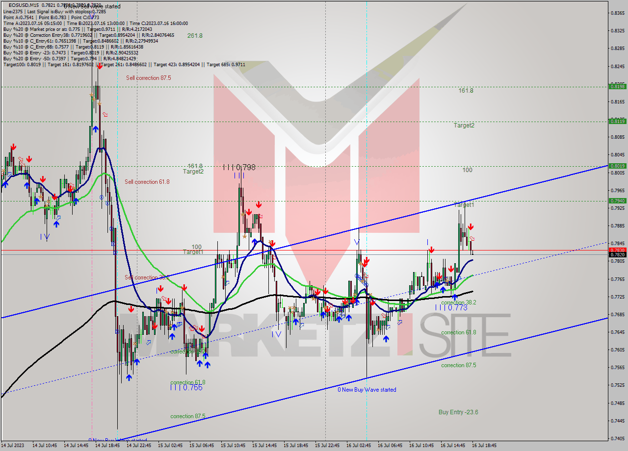The height and width of the screenshot is (451, 628).
Task: Click the '14 Jul 2023' date on the time axis
Action: click(13, 446)
